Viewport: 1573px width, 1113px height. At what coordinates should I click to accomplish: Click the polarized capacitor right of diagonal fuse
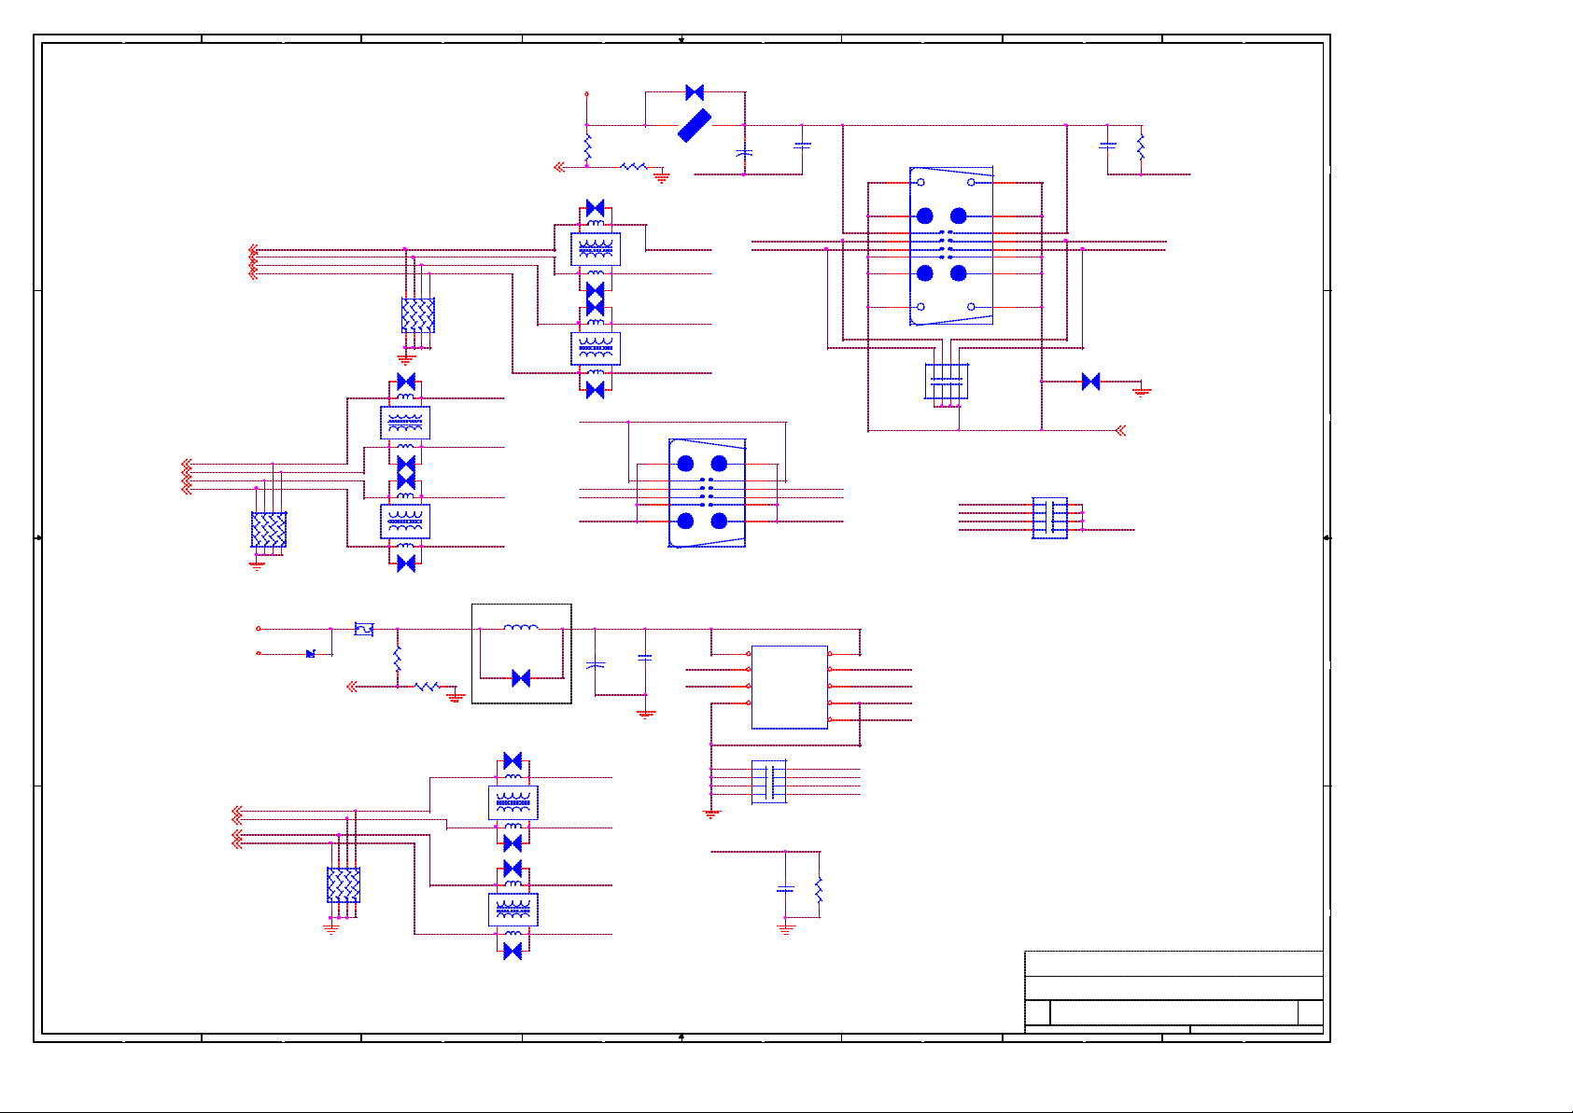coord(744,151)
